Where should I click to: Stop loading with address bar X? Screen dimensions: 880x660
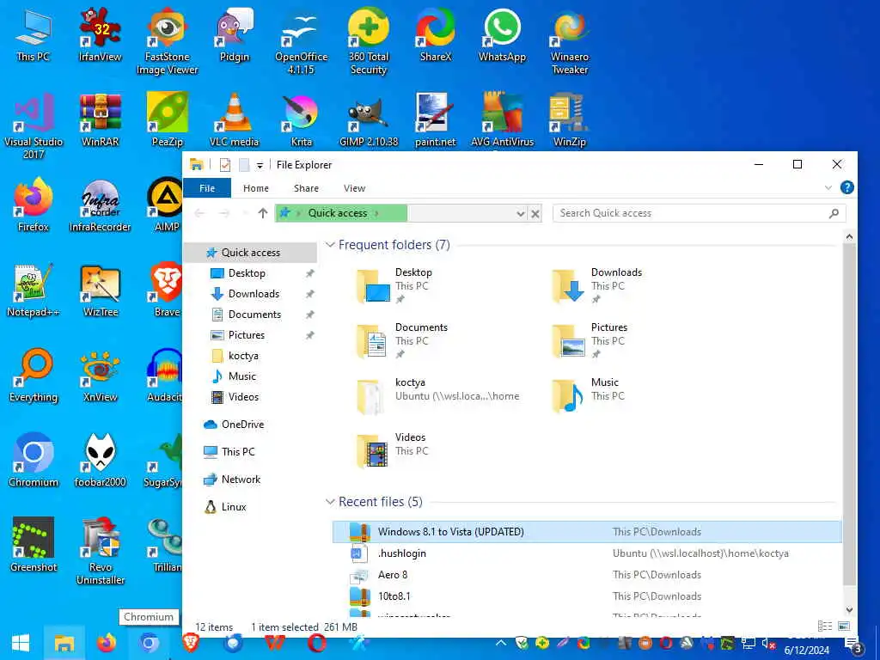tap(535, 213)
